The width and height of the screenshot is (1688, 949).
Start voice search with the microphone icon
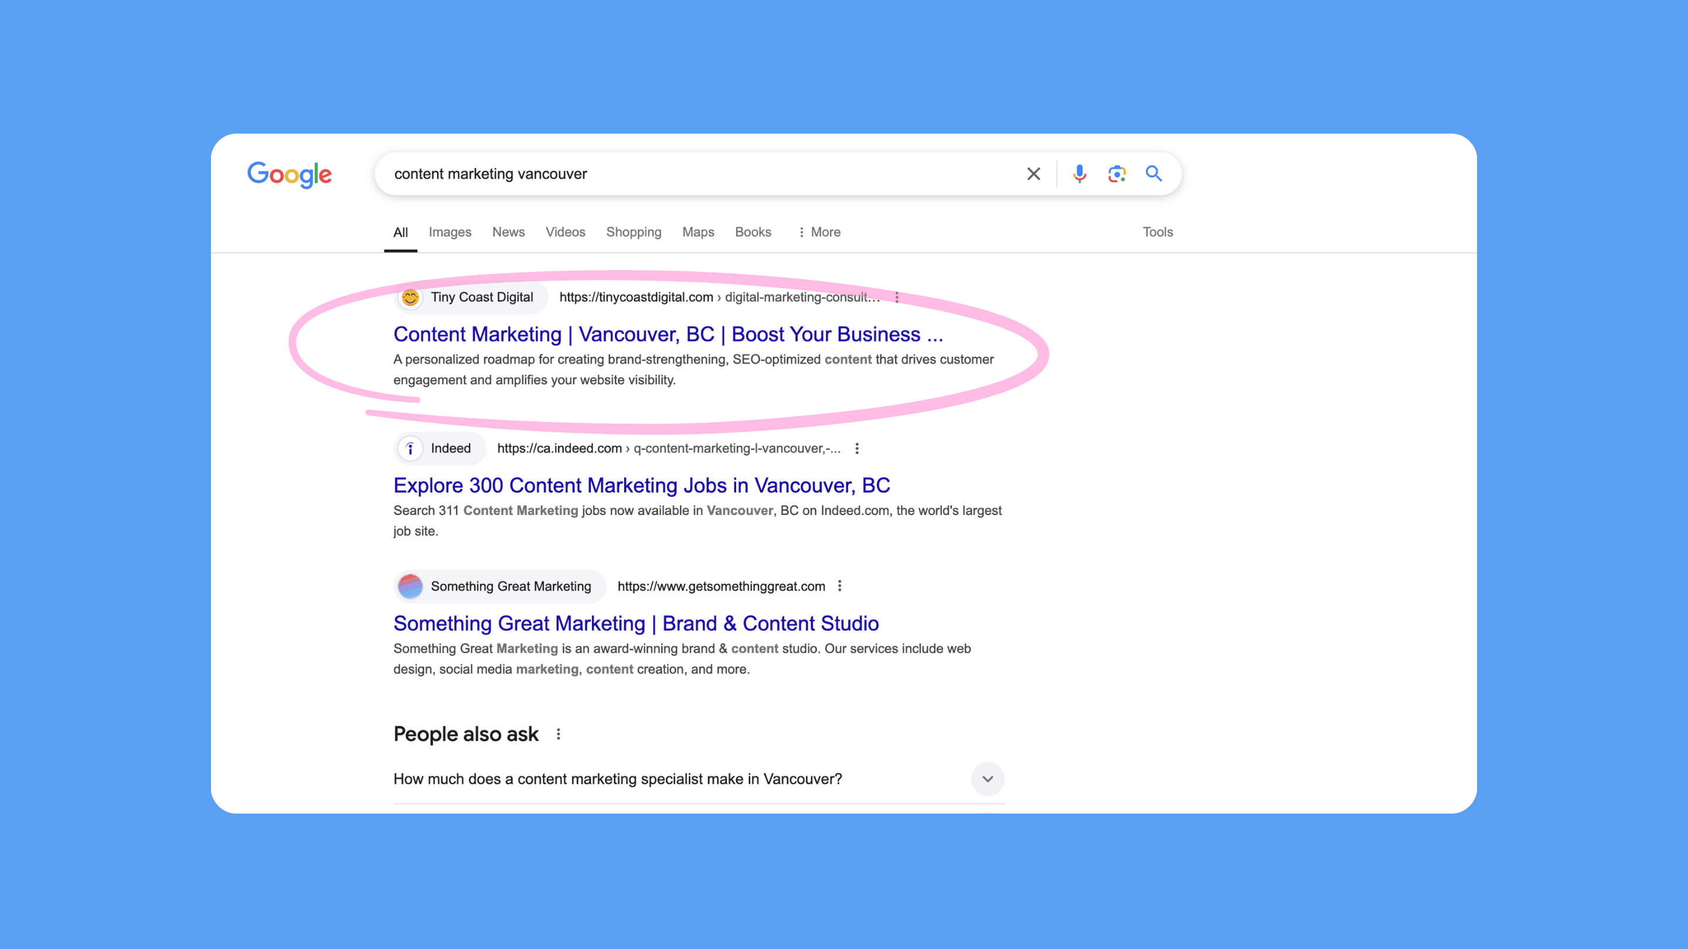coord(1079,173)
